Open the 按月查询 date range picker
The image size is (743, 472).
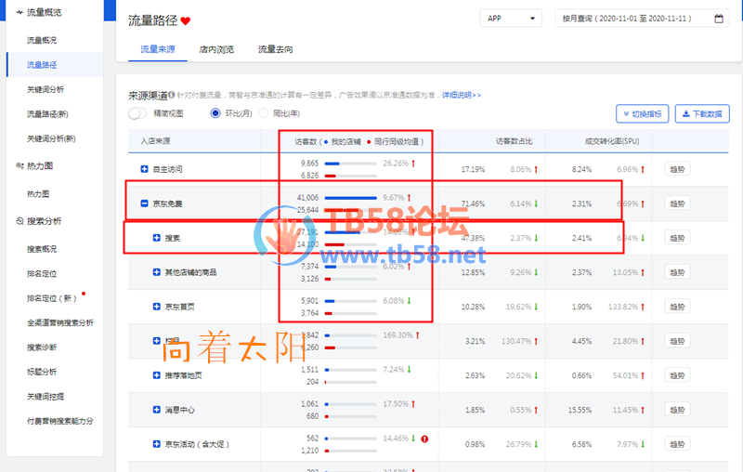(642, 19)
